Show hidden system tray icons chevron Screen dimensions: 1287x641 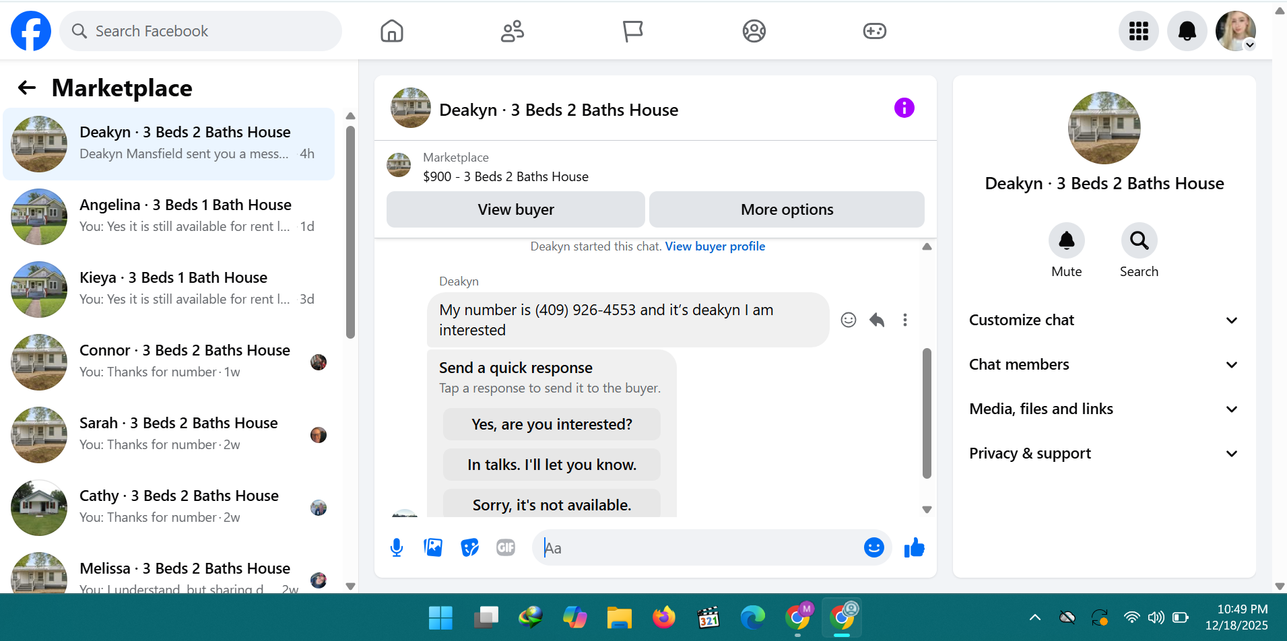pos(1035,617)
